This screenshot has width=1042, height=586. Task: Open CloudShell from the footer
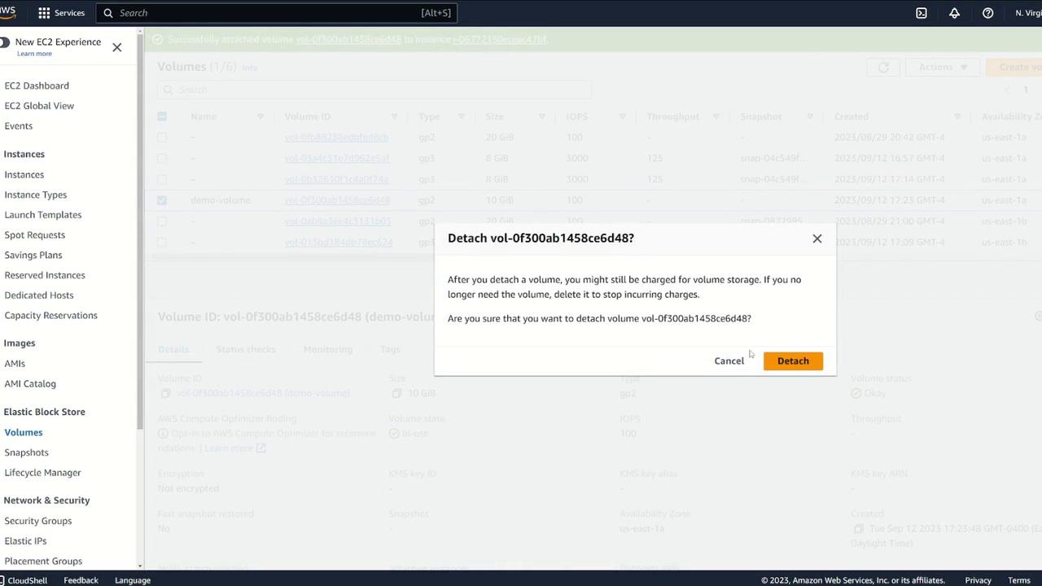pos(22,580)
